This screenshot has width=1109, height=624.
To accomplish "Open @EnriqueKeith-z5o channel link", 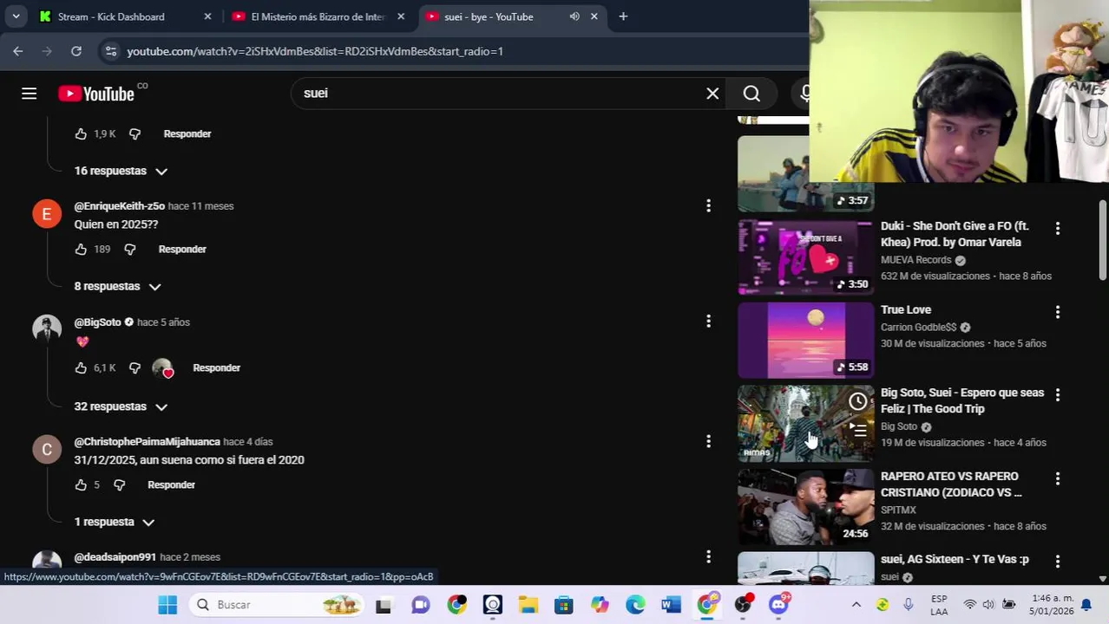I will (119, 206).
